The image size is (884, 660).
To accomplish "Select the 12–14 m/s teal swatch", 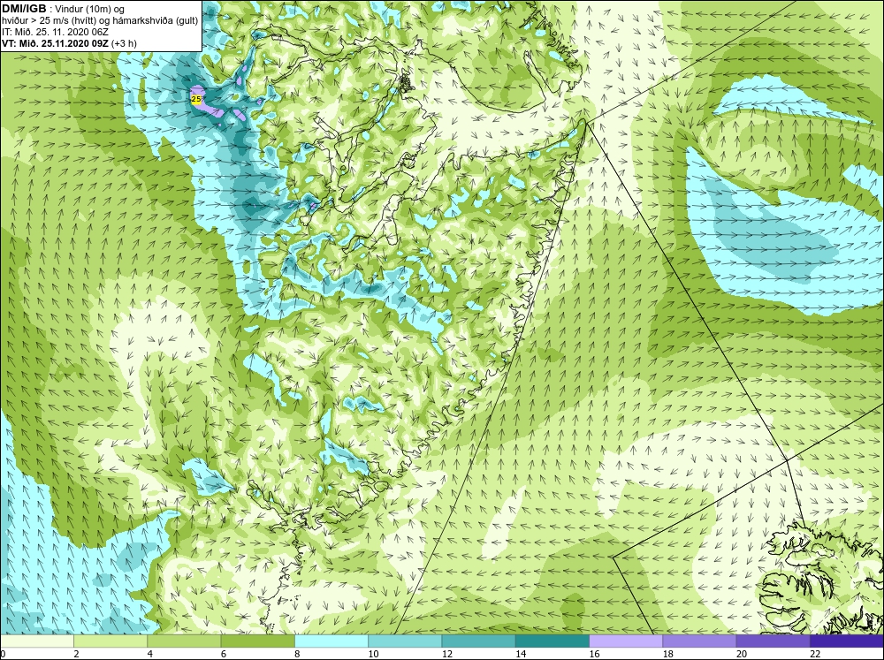I will (x=478, y=641).
